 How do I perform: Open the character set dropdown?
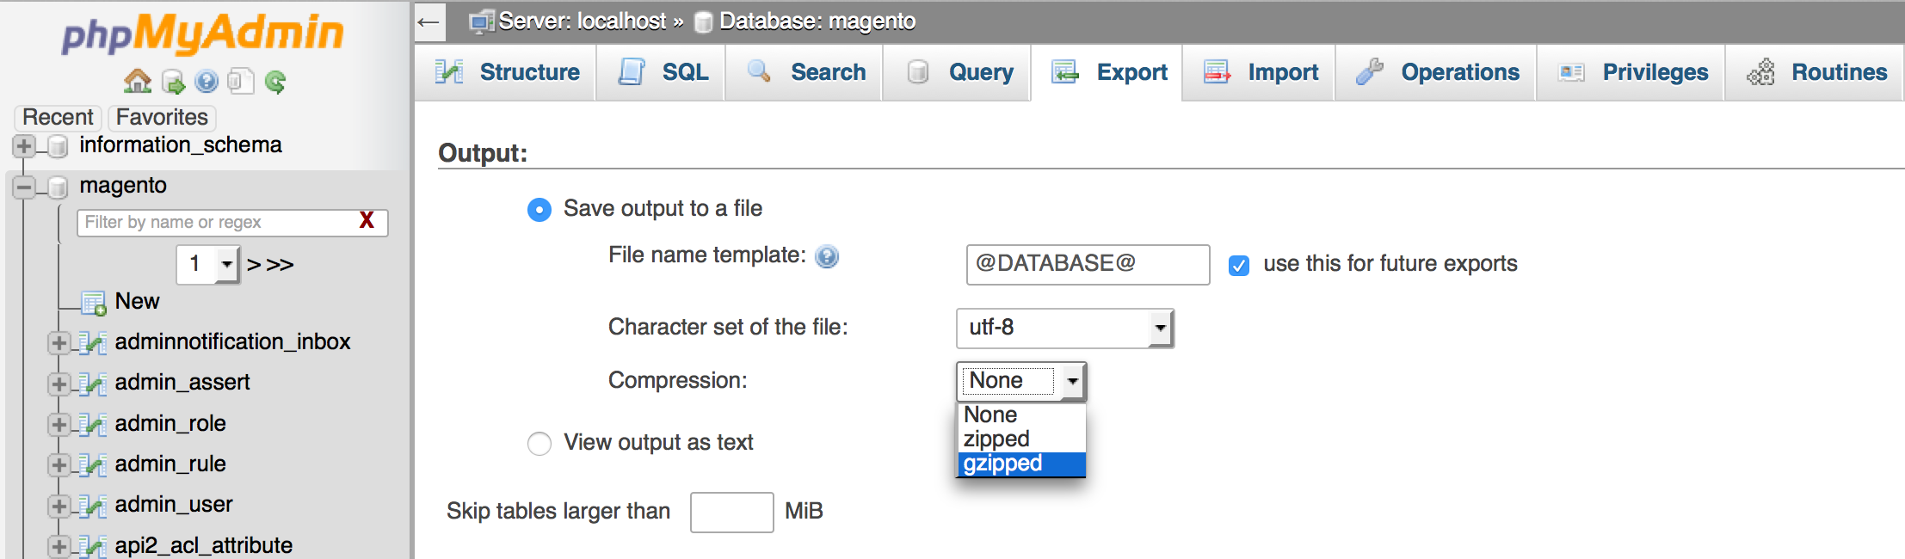(1064, 328)
